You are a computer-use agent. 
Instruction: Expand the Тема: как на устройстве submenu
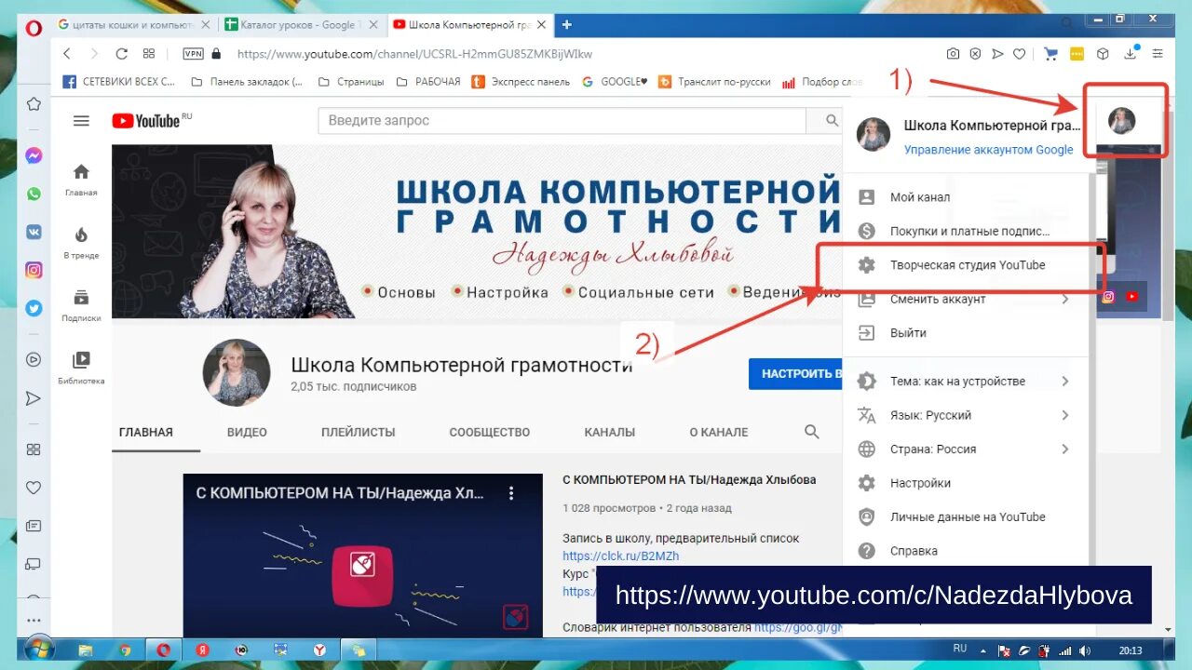(965, 382)
